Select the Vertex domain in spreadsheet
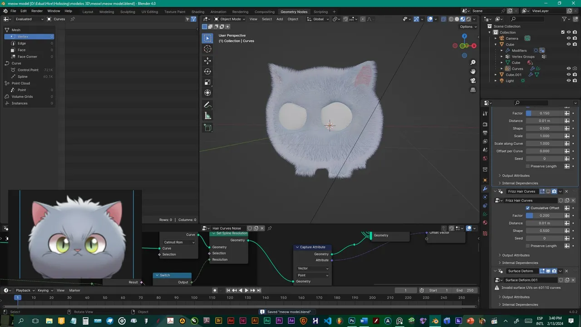The height and width of the screenshot is (327, 581). coord(30,36)
